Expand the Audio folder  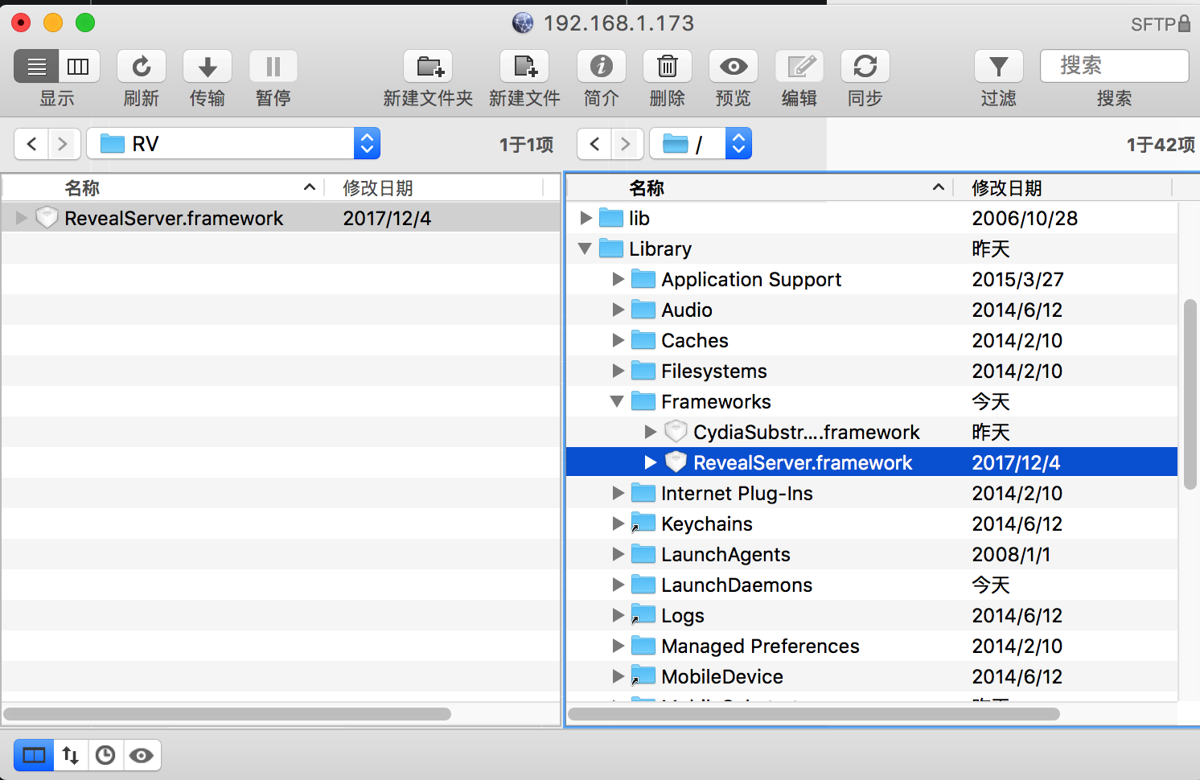click(618, 310)
